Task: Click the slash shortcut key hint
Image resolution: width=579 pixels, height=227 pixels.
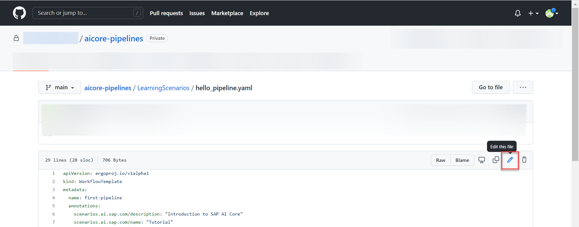Action: 138,13
